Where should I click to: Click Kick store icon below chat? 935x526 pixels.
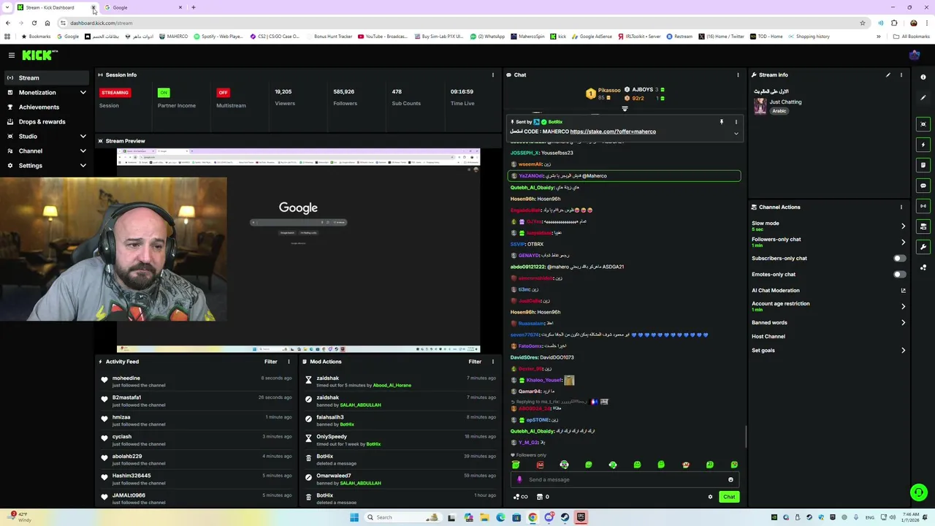540,497
